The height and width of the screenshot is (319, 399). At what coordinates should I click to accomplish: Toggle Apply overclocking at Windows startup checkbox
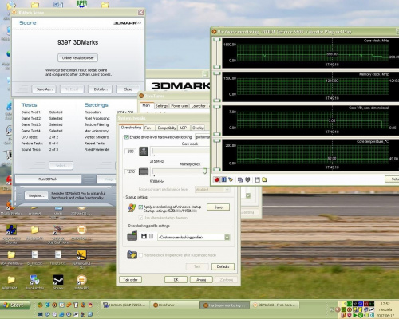point(140,207)
